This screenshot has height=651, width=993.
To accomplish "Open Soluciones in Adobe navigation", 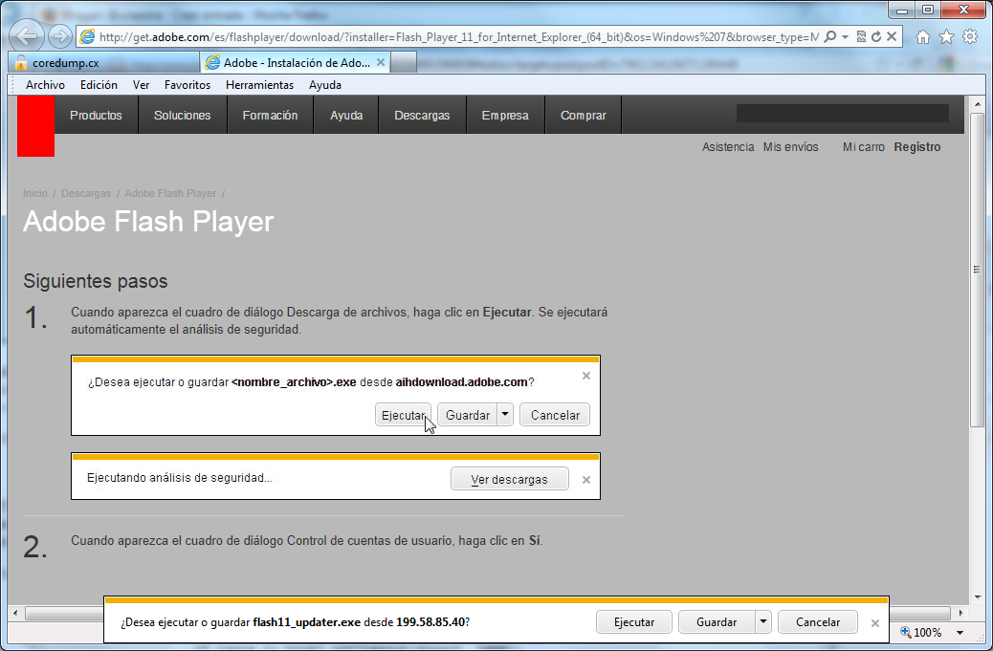I will (183, 115).
